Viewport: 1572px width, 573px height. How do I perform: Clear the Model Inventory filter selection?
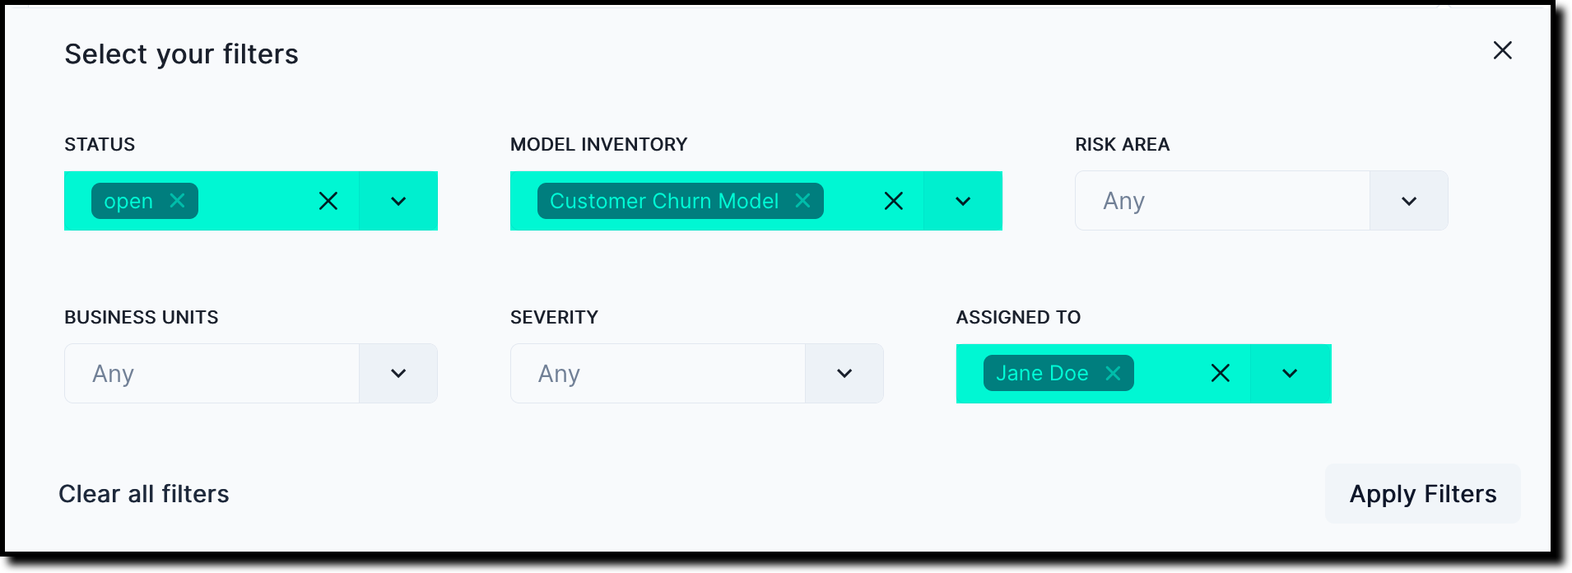click(x=894, y=200)
